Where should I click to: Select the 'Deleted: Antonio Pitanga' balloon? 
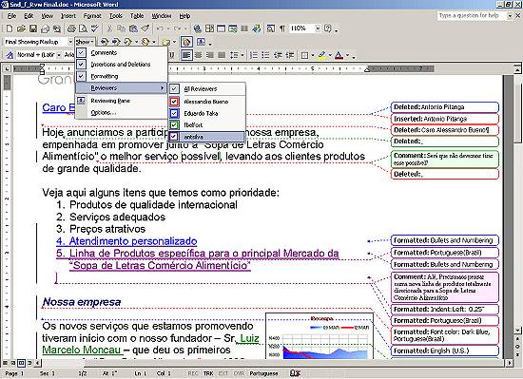pos(445,107)
